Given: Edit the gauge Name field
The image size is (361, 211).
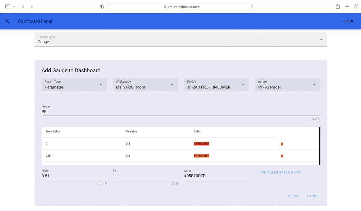Looking at the screenshot, I should coord(120,111).
